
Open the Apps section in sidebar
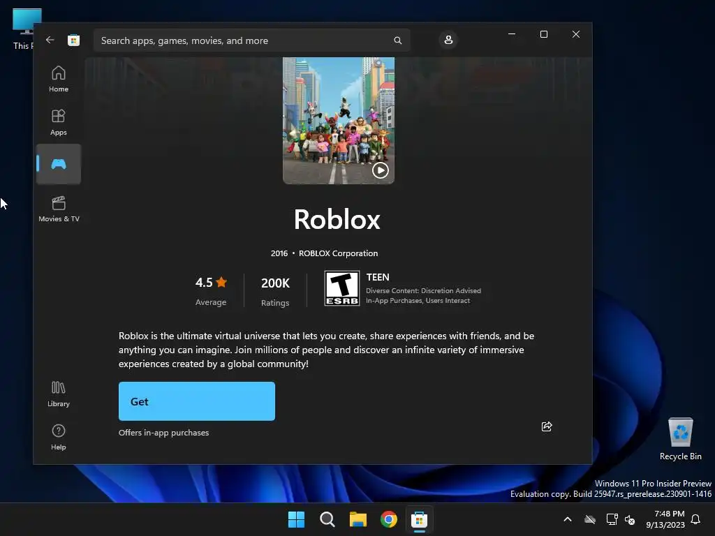pos(59,122)
